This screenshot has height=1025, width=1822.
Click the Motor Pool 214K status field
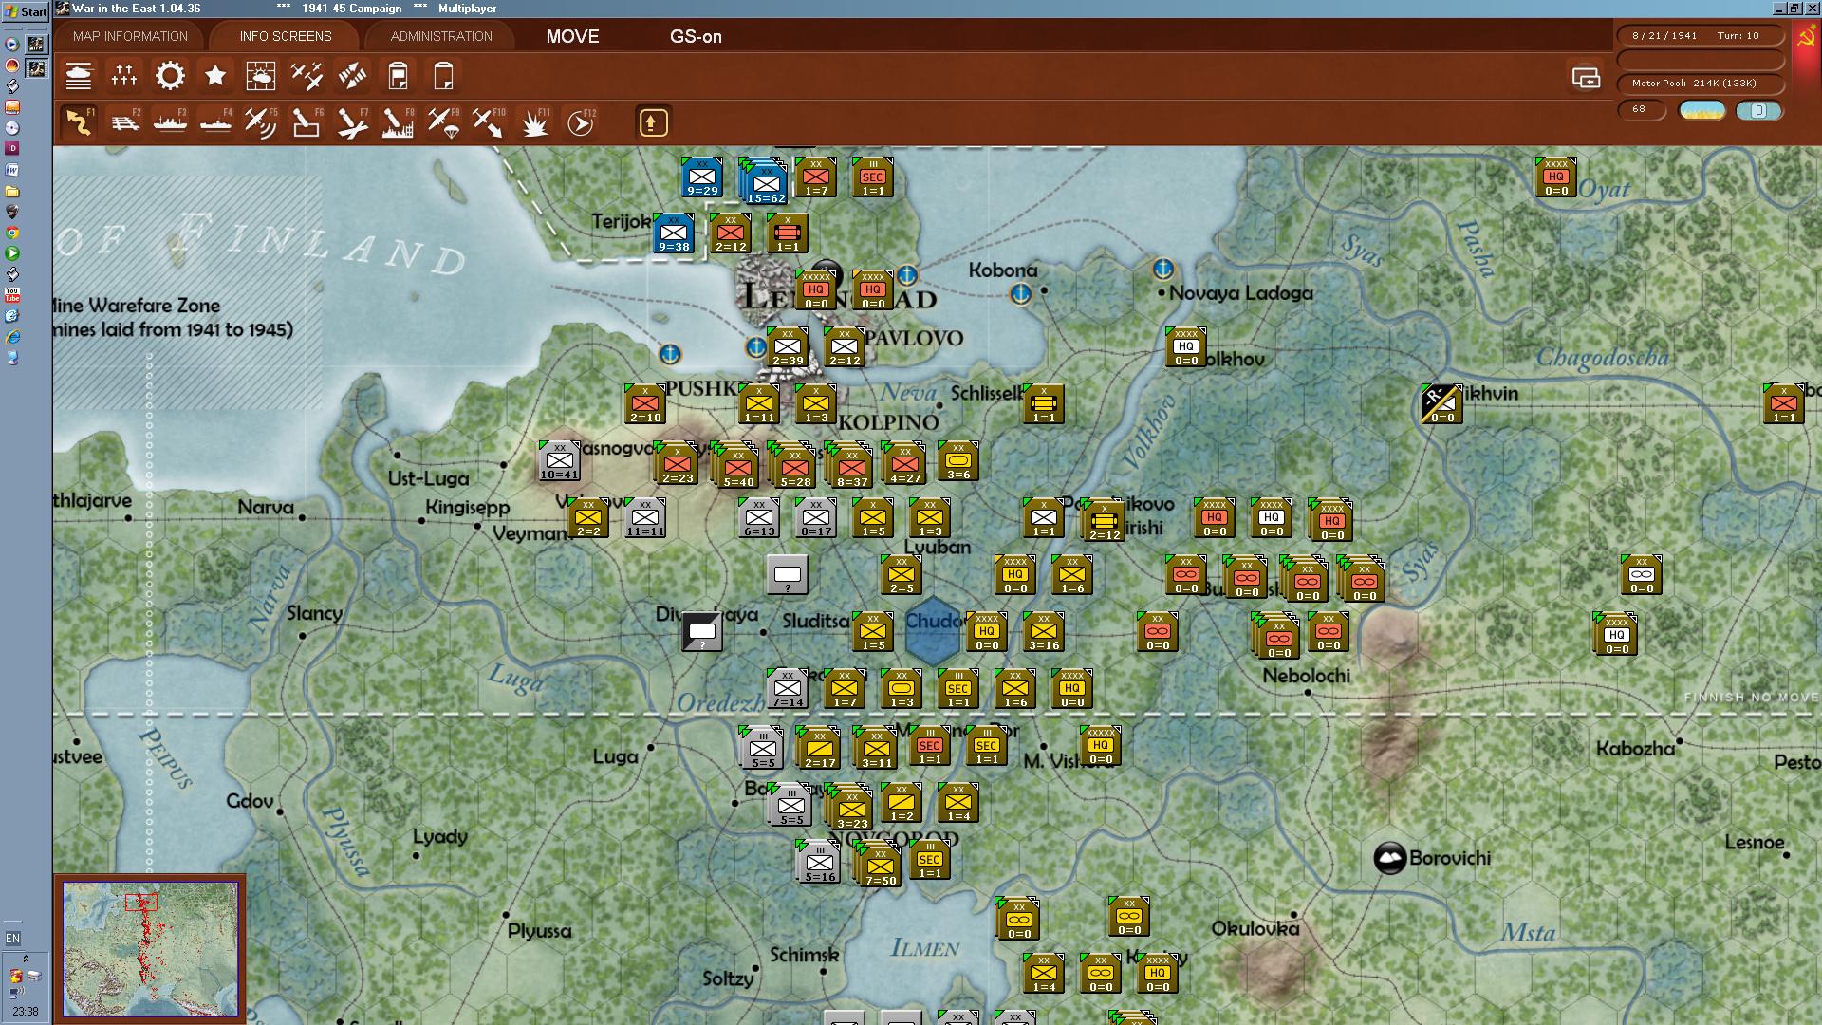click(1700, 84)
